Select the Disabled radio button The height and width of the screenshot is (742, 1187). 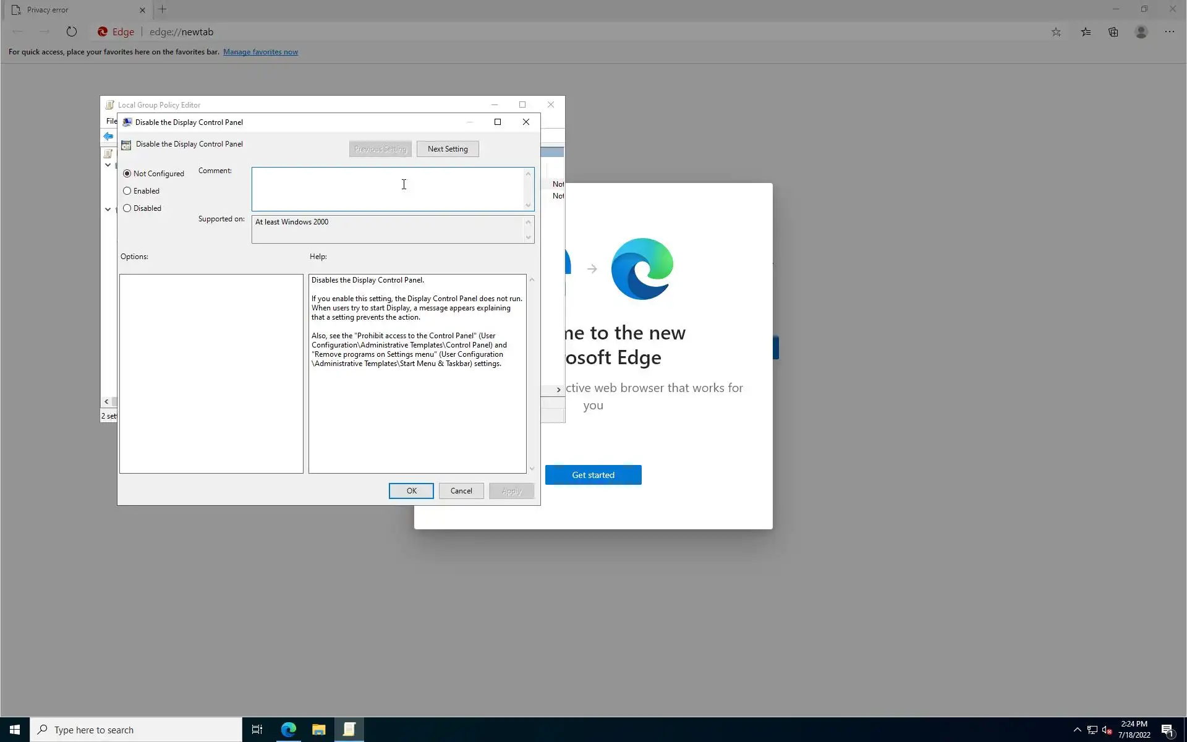pyautogui.click(x=127, y=208)
